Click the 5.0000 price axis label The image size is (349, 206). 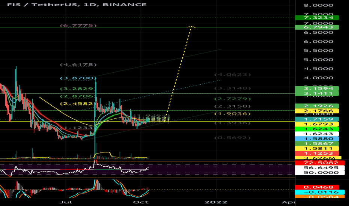[319, 60]
